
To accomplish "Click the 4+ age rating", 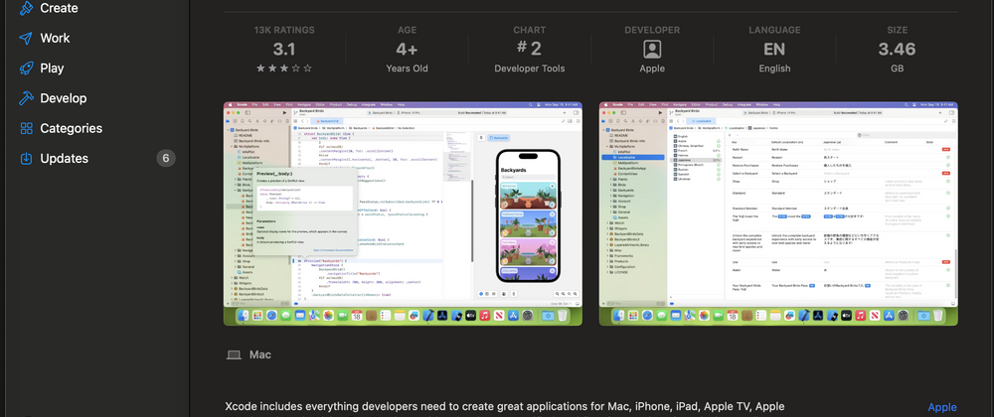I will [407, 50].
